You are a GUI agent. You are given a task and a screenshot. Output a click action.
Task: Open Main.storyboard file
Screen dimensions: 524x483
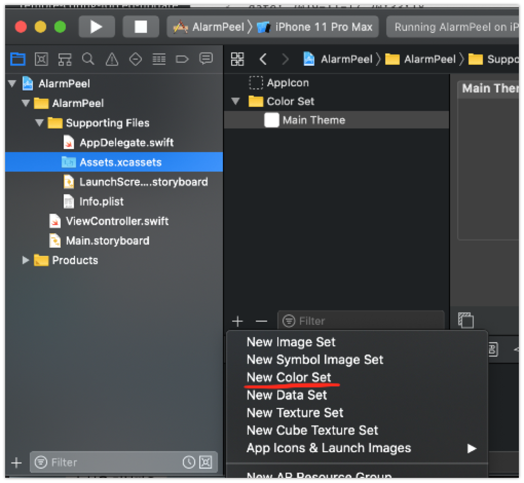tap(114, 240)
